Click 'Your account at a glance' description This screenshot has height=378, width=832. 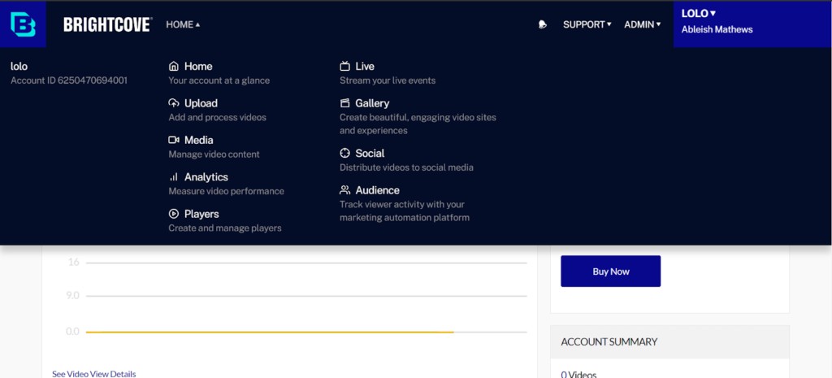[x=219, y=80]
